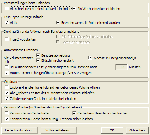Enable 'Explorer-Fenster für erfolgreich eingebundenes Volume öffnen'

point(7,87)
